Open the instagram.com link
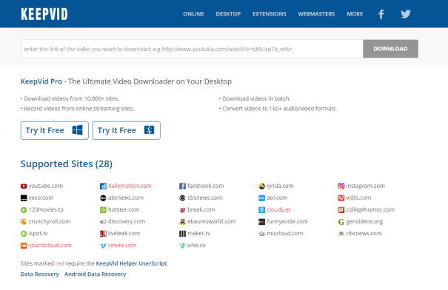 point(365,186)
